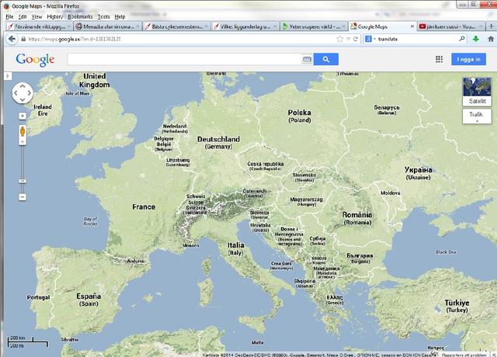Bookmark this page with the star icon
The image size is (497, 357).
click(340, 39)
